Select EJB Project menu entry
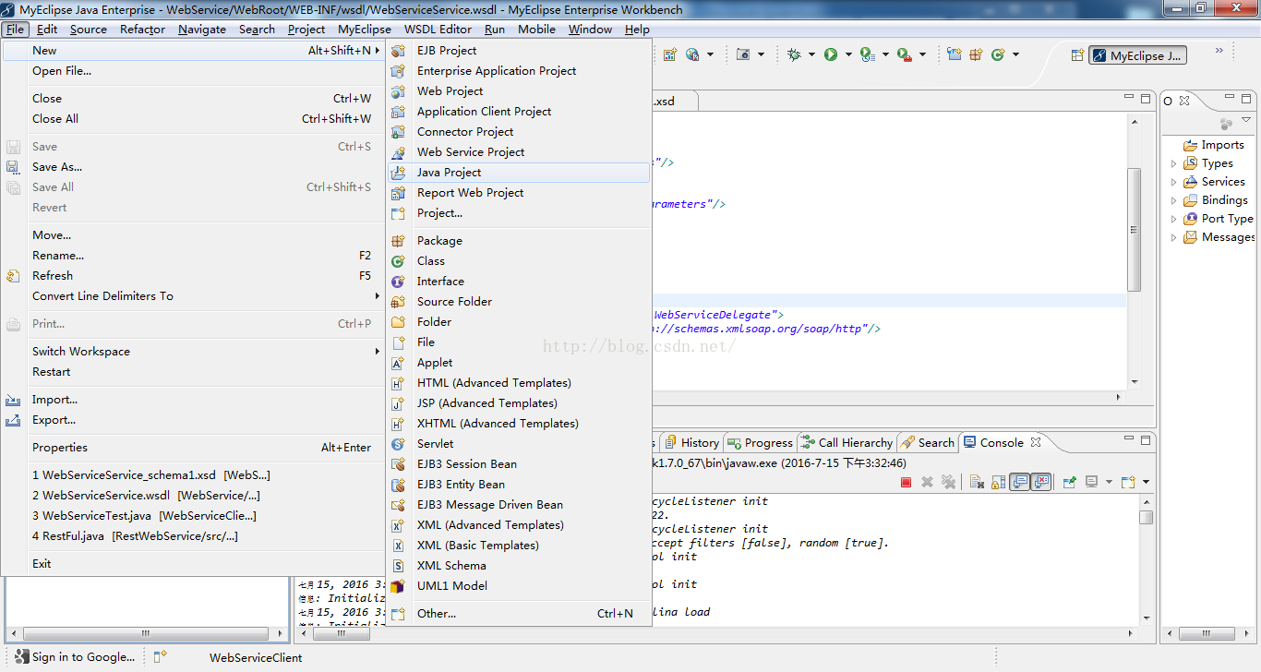The width and height of the screenshot is (1261, 672). [x=519, y=51]
